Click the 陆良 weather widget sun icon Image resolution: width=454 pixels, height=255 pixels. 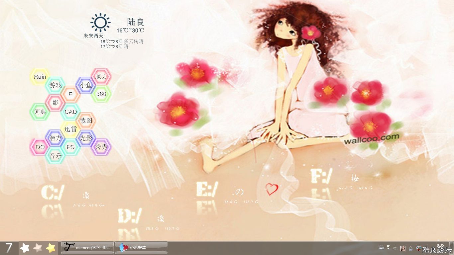[x=100, y=23]
